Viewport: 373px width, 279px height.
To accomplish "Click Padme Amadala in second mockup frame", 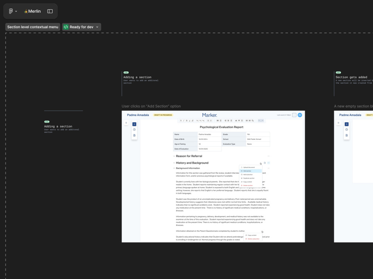I will pos(350,115).
